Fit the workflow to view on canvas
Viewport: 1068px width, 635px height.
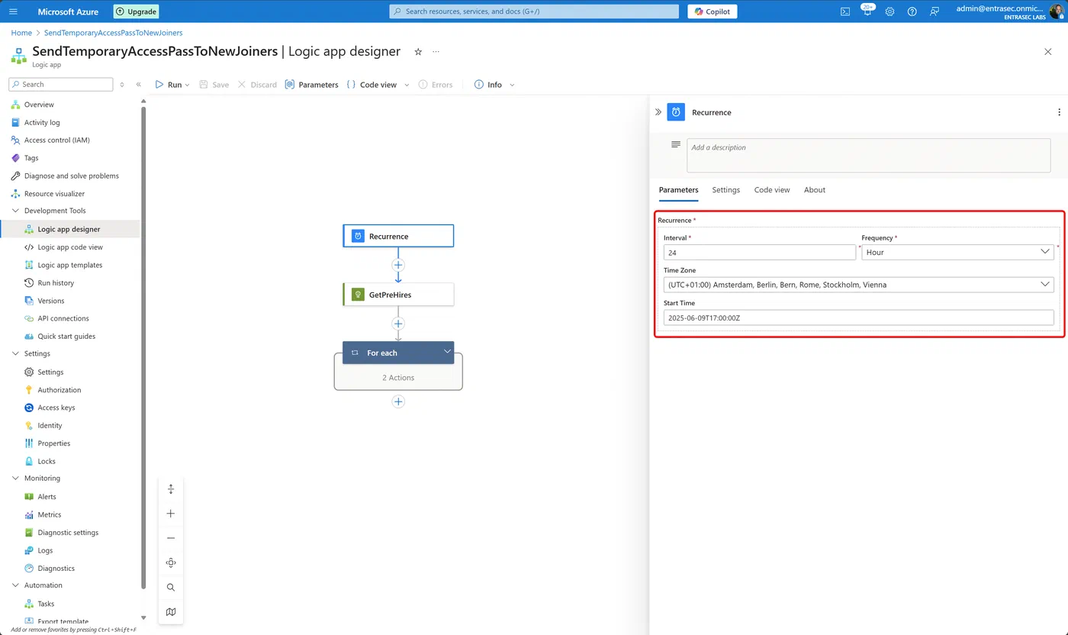171,562
